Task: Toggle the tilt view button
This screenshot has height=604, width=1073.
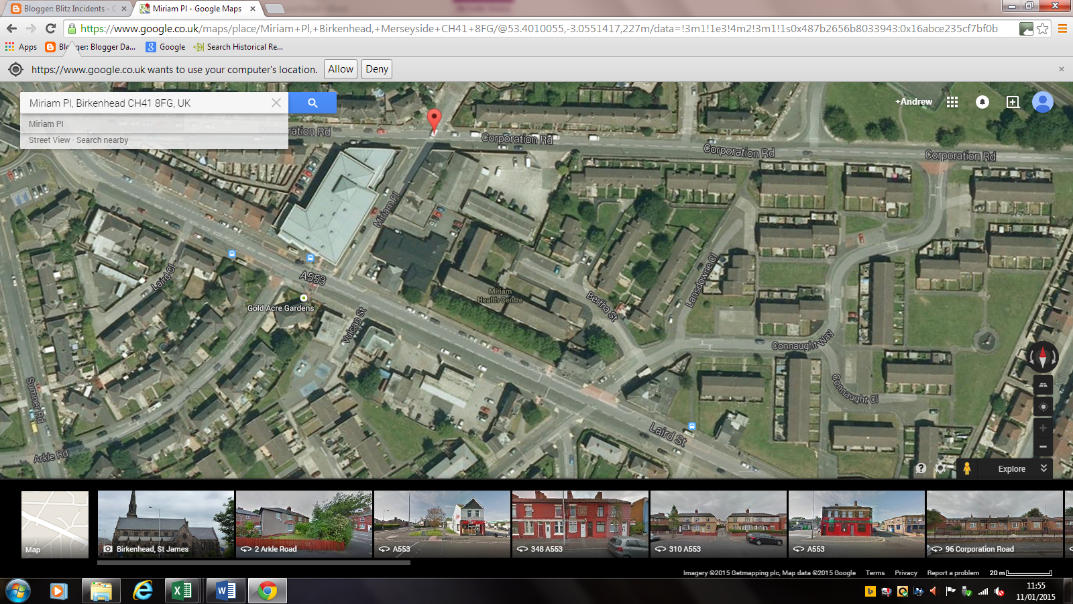Action: pyautogui.click(x=1043, y=385)
